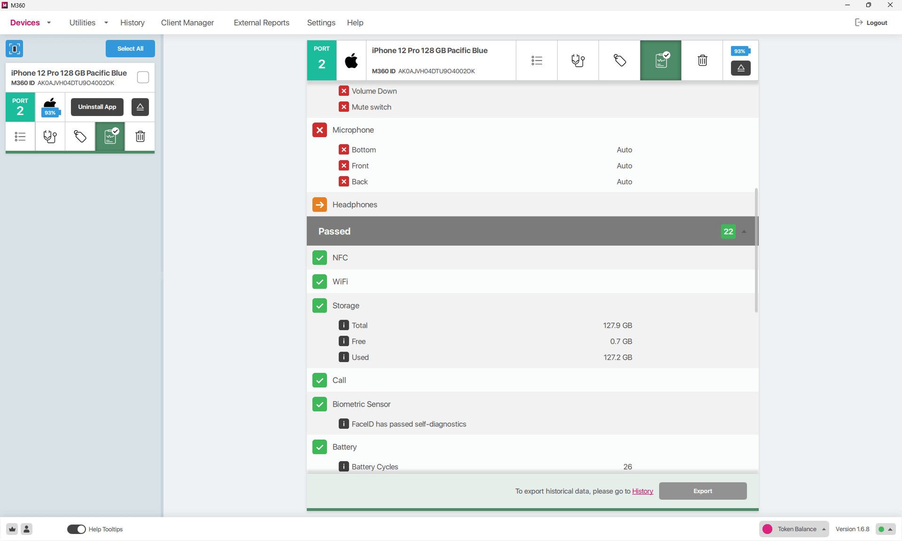Viewport: 902px width, 541px height.
Task: Click eject icon beside Uninstall App
Action: click(140, 107)
